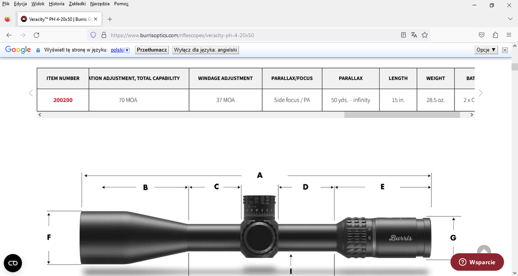The image size is (518, 276).
Task: Click item number 200200 link
Action: click(x=63, y=100)
